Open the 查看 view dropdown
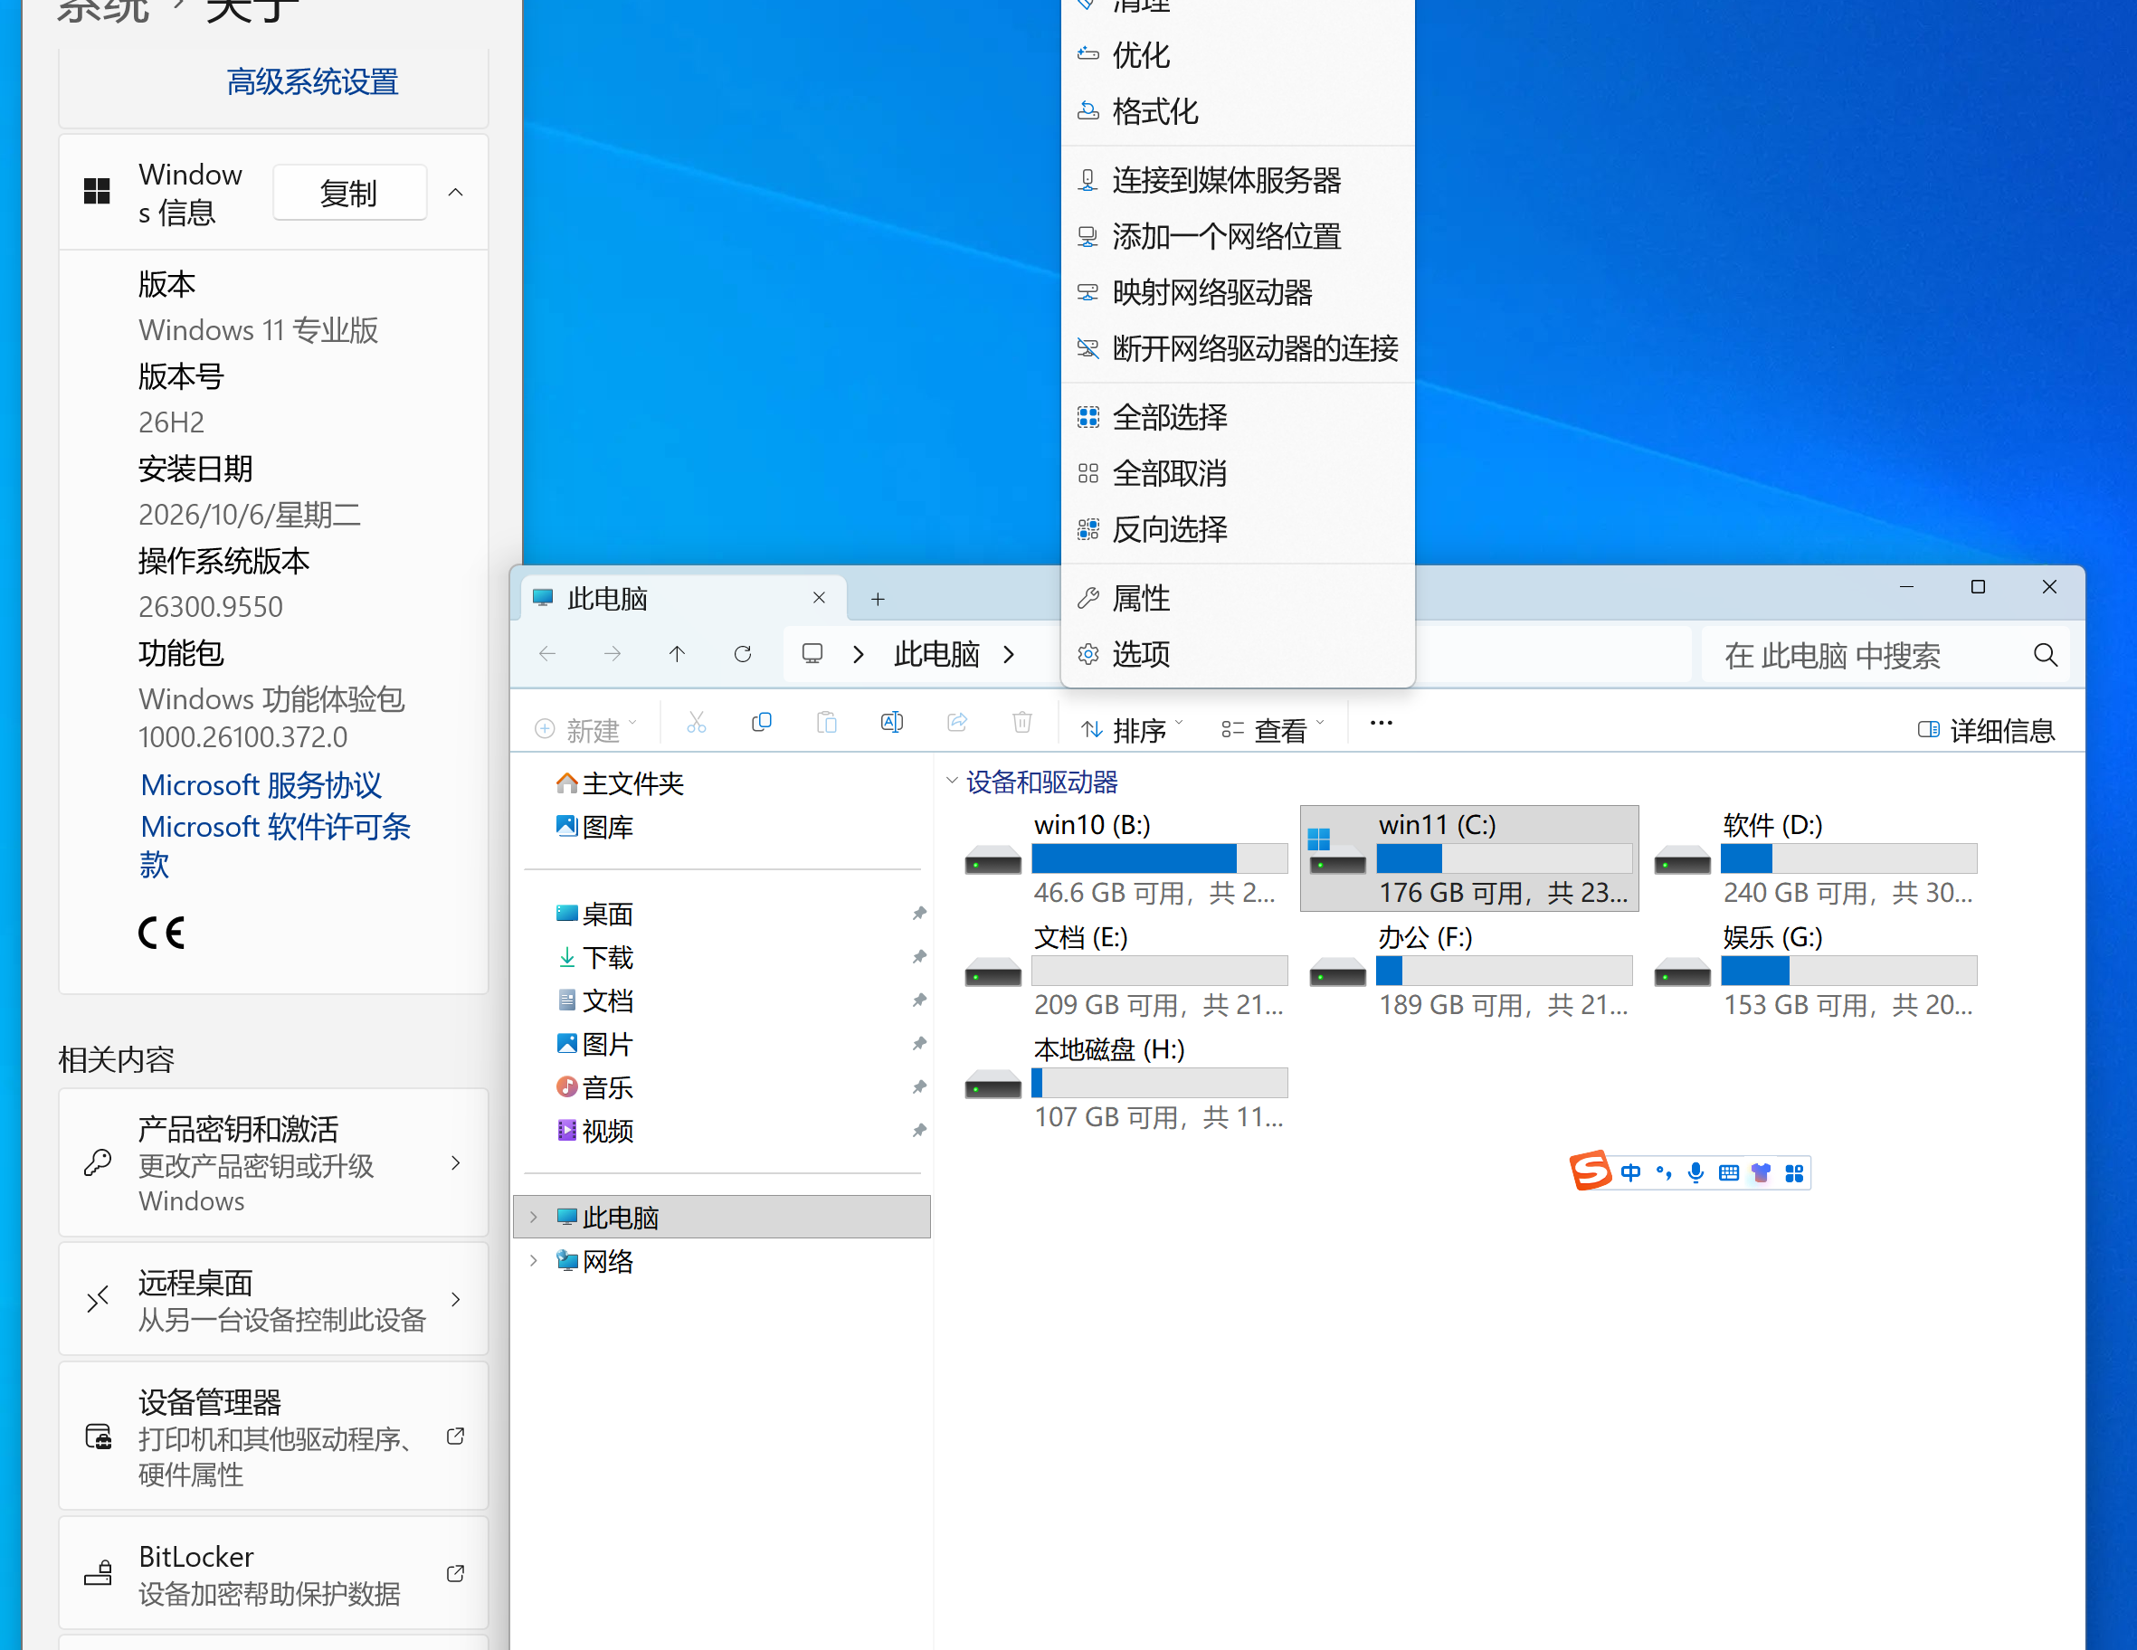 tap(1273, 730)
